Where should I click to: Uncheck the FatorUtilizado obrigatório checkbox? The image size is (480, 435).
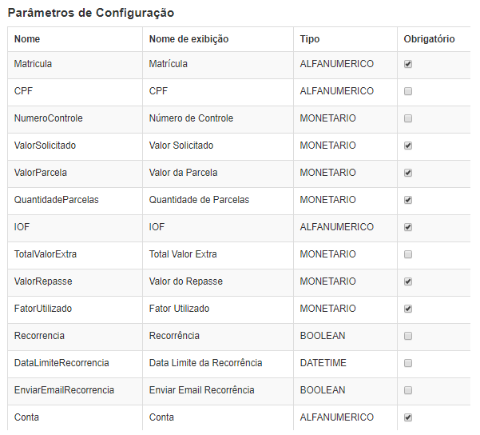tap(408, 309)
